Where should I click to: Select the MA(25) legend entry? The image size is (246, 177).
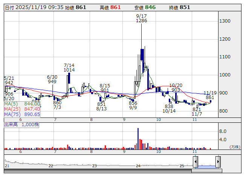(x=22, y=109)
